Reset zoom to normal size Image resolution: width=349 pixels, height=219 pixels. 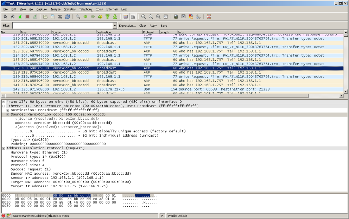[x=158, y=17]
